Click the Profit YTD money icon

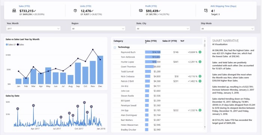coord(141,11)
